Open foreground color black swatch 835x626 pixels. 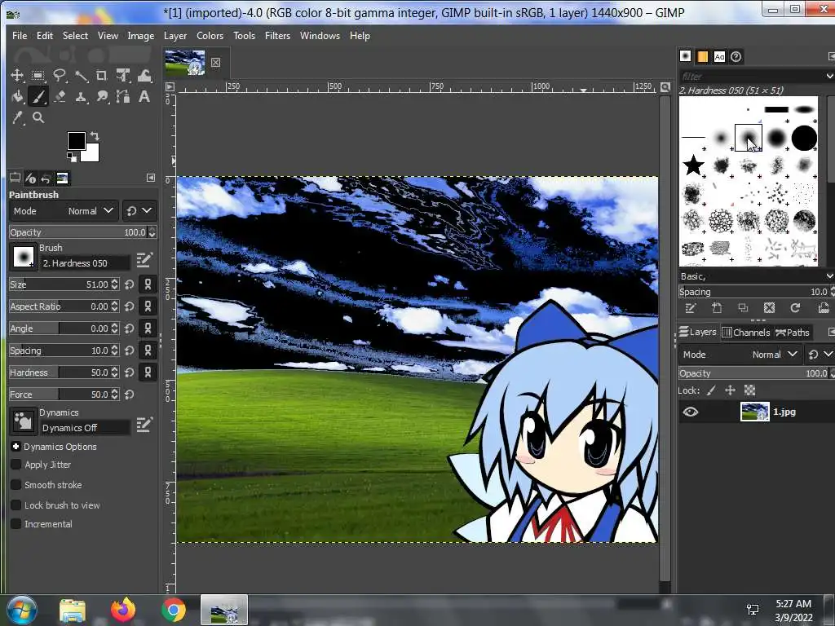[76, 141]
